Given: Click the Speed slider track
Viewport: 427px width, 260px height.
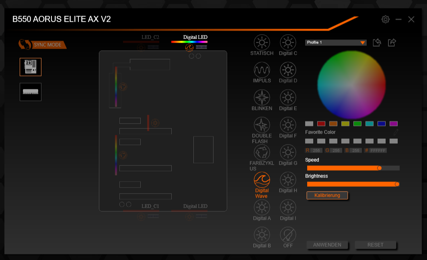Looking at the screenshot, I should [353, 168].
